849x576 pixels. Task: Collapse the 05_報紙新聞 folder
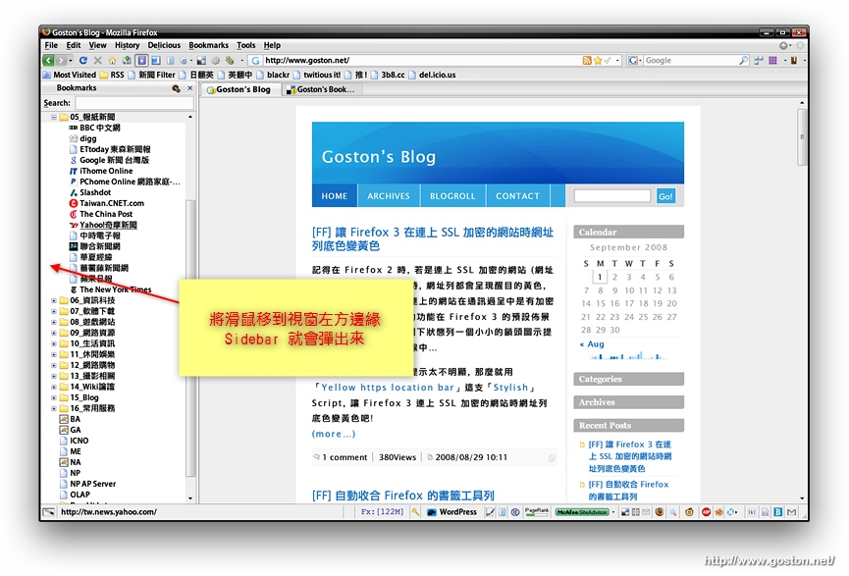coord(54,117)
